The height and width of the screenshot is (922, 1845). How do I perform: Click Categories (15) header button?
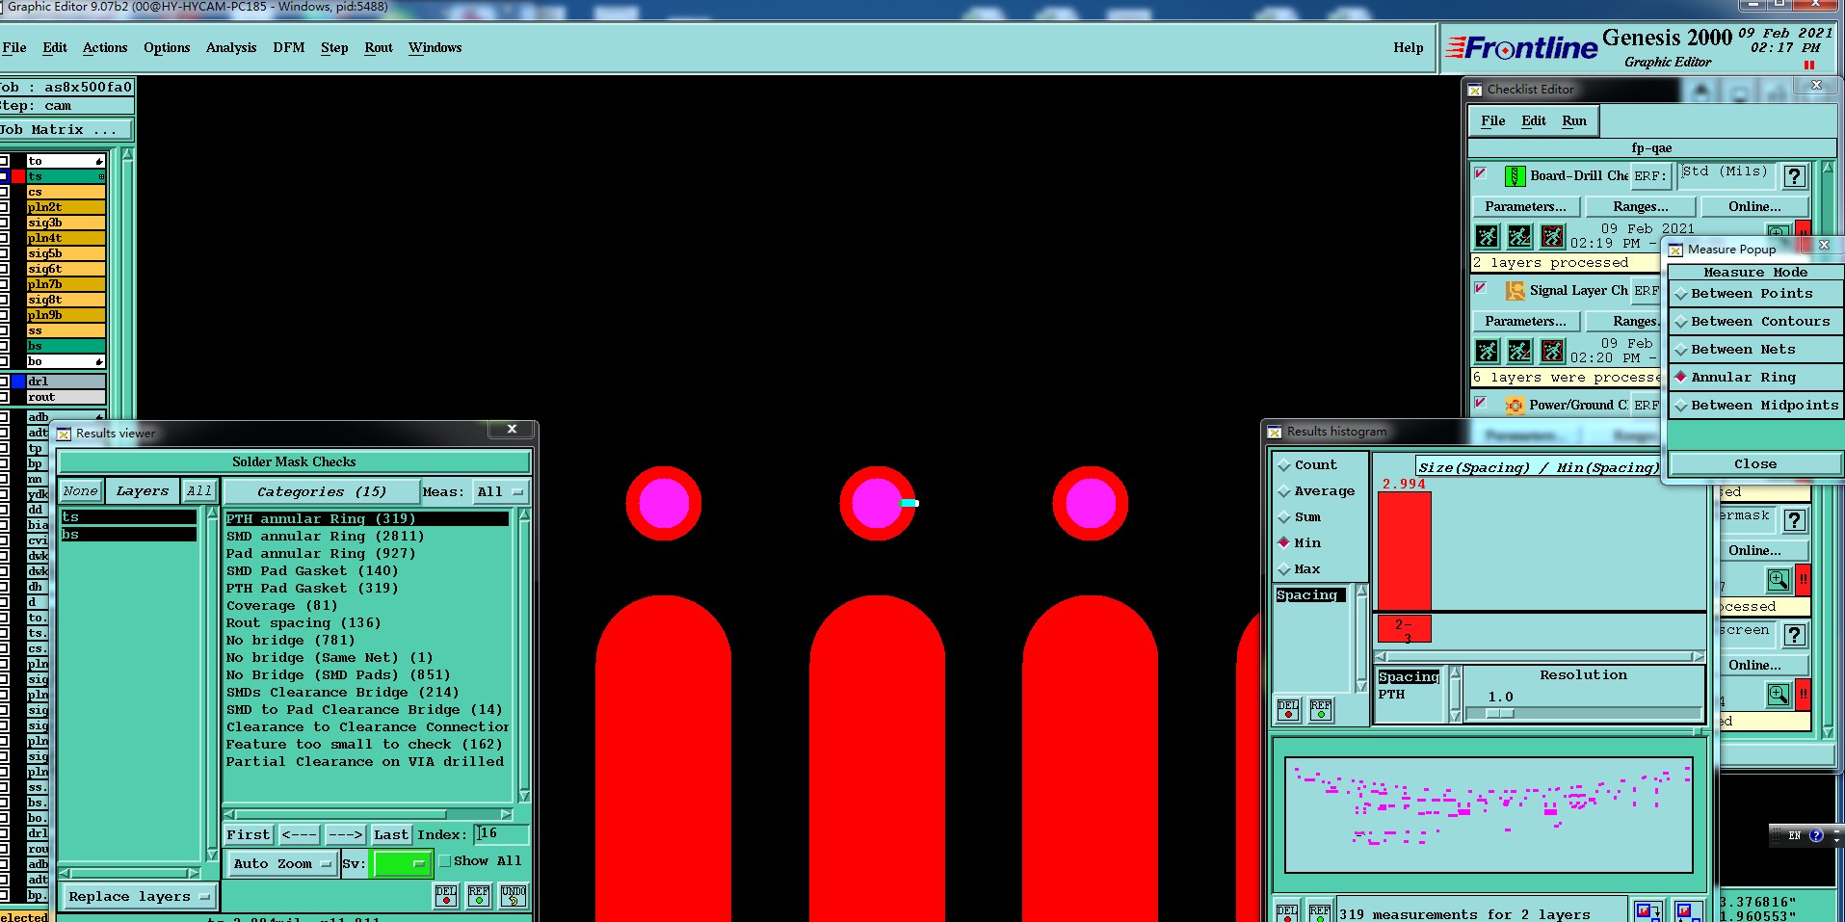[x=322, y=492]
